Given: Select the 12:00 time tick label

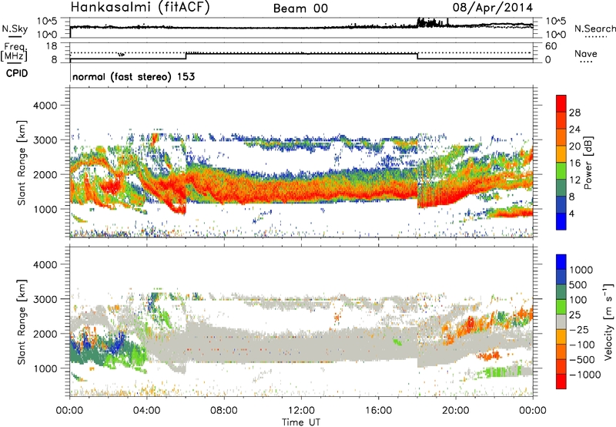Looking at the screenshot, I should 301,411.
